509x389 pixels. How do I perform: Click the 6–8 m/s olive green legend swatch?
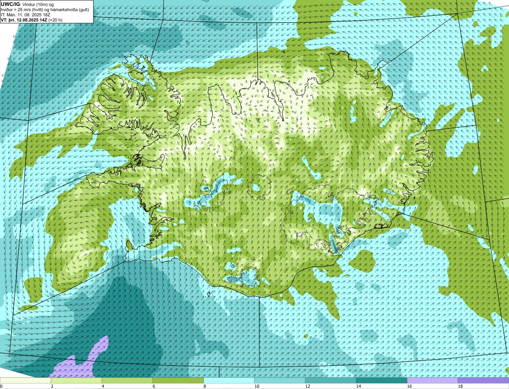pyautogui.click(x=178, y=381)
